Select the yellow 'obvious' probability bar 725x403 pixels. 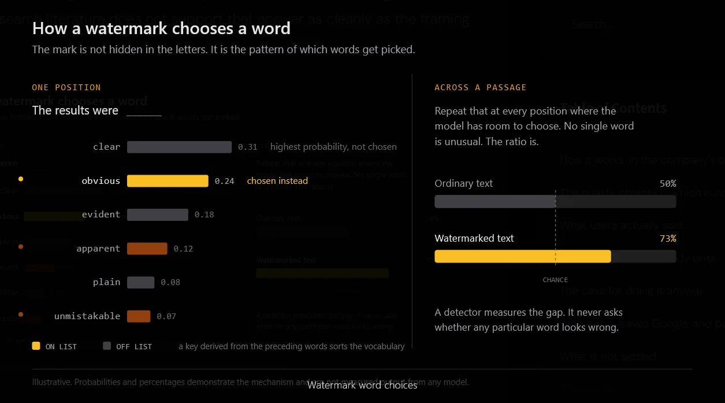[168, 181]
